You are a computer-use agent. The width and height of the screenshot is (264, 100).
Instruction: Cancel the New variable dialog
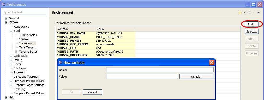pos(92,92)
